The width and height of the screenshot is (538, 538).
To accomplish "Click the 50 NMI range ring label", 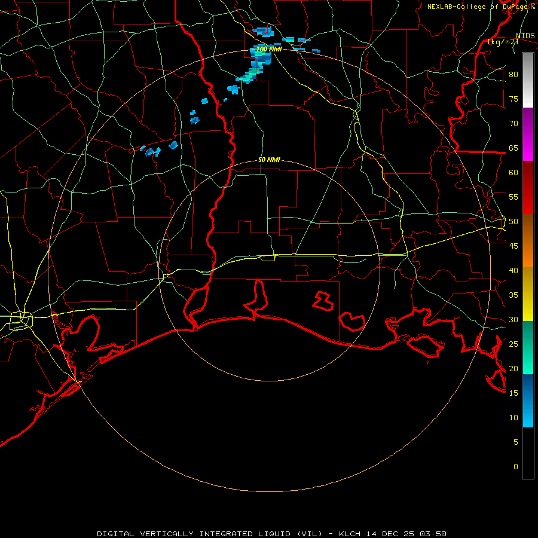I will 269,160.
